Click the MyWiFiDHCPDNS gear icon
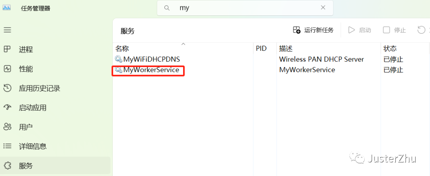The width and height of the screenshot is (430, 176). pos(119,59)
